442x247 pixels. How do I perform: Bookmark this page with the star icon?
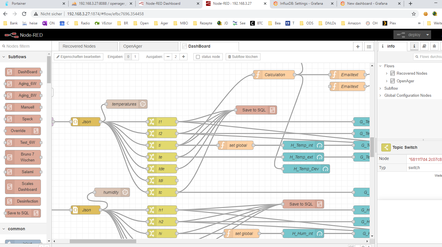413,14
